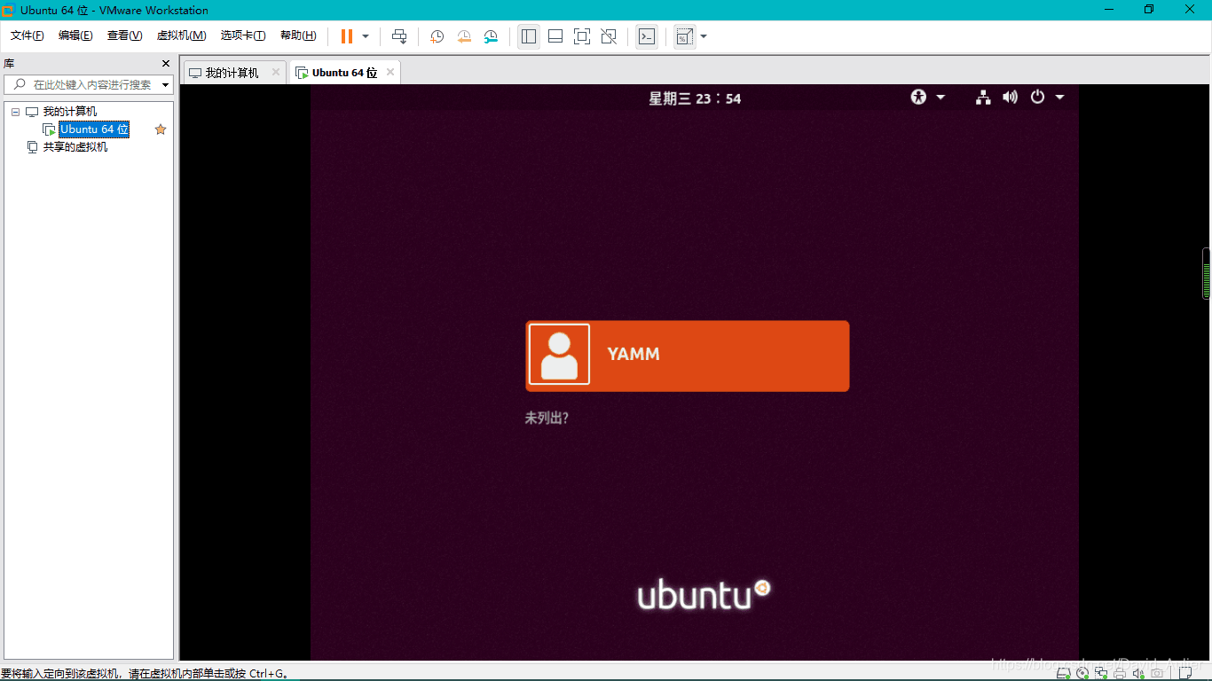The height and width of the screenshot is (681, 1212).
Task: Open the 选项卡(T) menu
Action: click(243, 35)
